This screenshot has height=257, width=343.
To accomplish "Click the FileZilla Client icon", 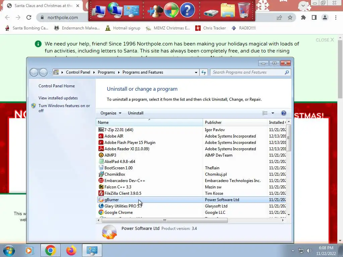I will point(101,193).
